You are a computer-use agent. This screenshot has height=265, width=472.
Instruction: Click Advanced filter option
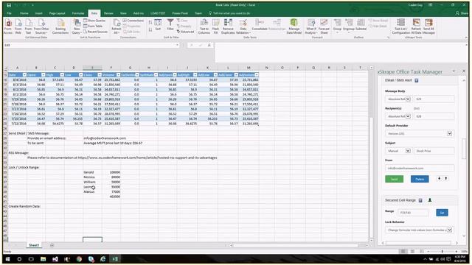pyautogui.click(x=185, y=32)
